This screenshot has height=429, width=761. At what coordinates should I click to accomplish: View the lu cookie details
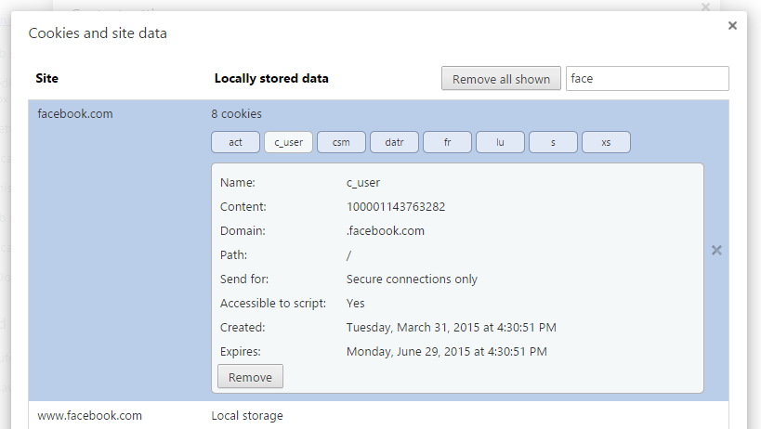click(500, 142)
